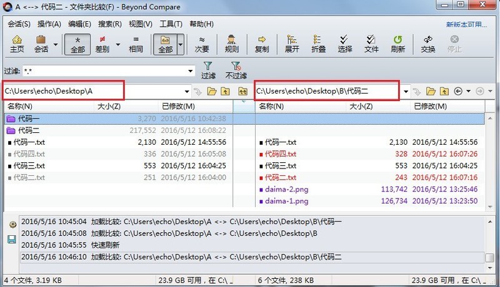Viewport: 500px width, 287px height.
Task: Open the back history dropdown arrow
Action: 468,91
